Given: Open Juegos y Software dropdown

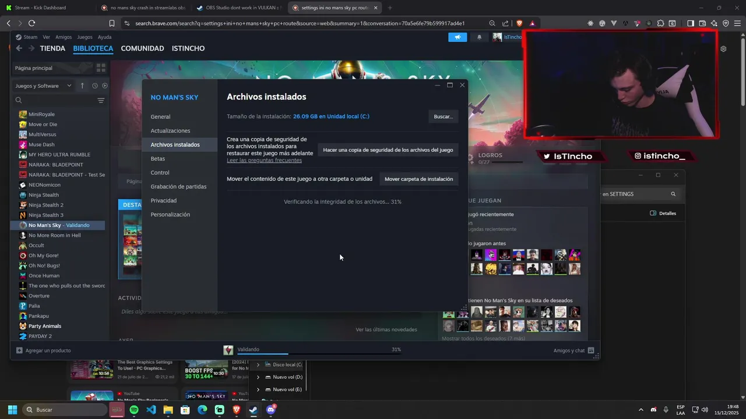Looking at the screenshot, I should (x=43, y=86).
